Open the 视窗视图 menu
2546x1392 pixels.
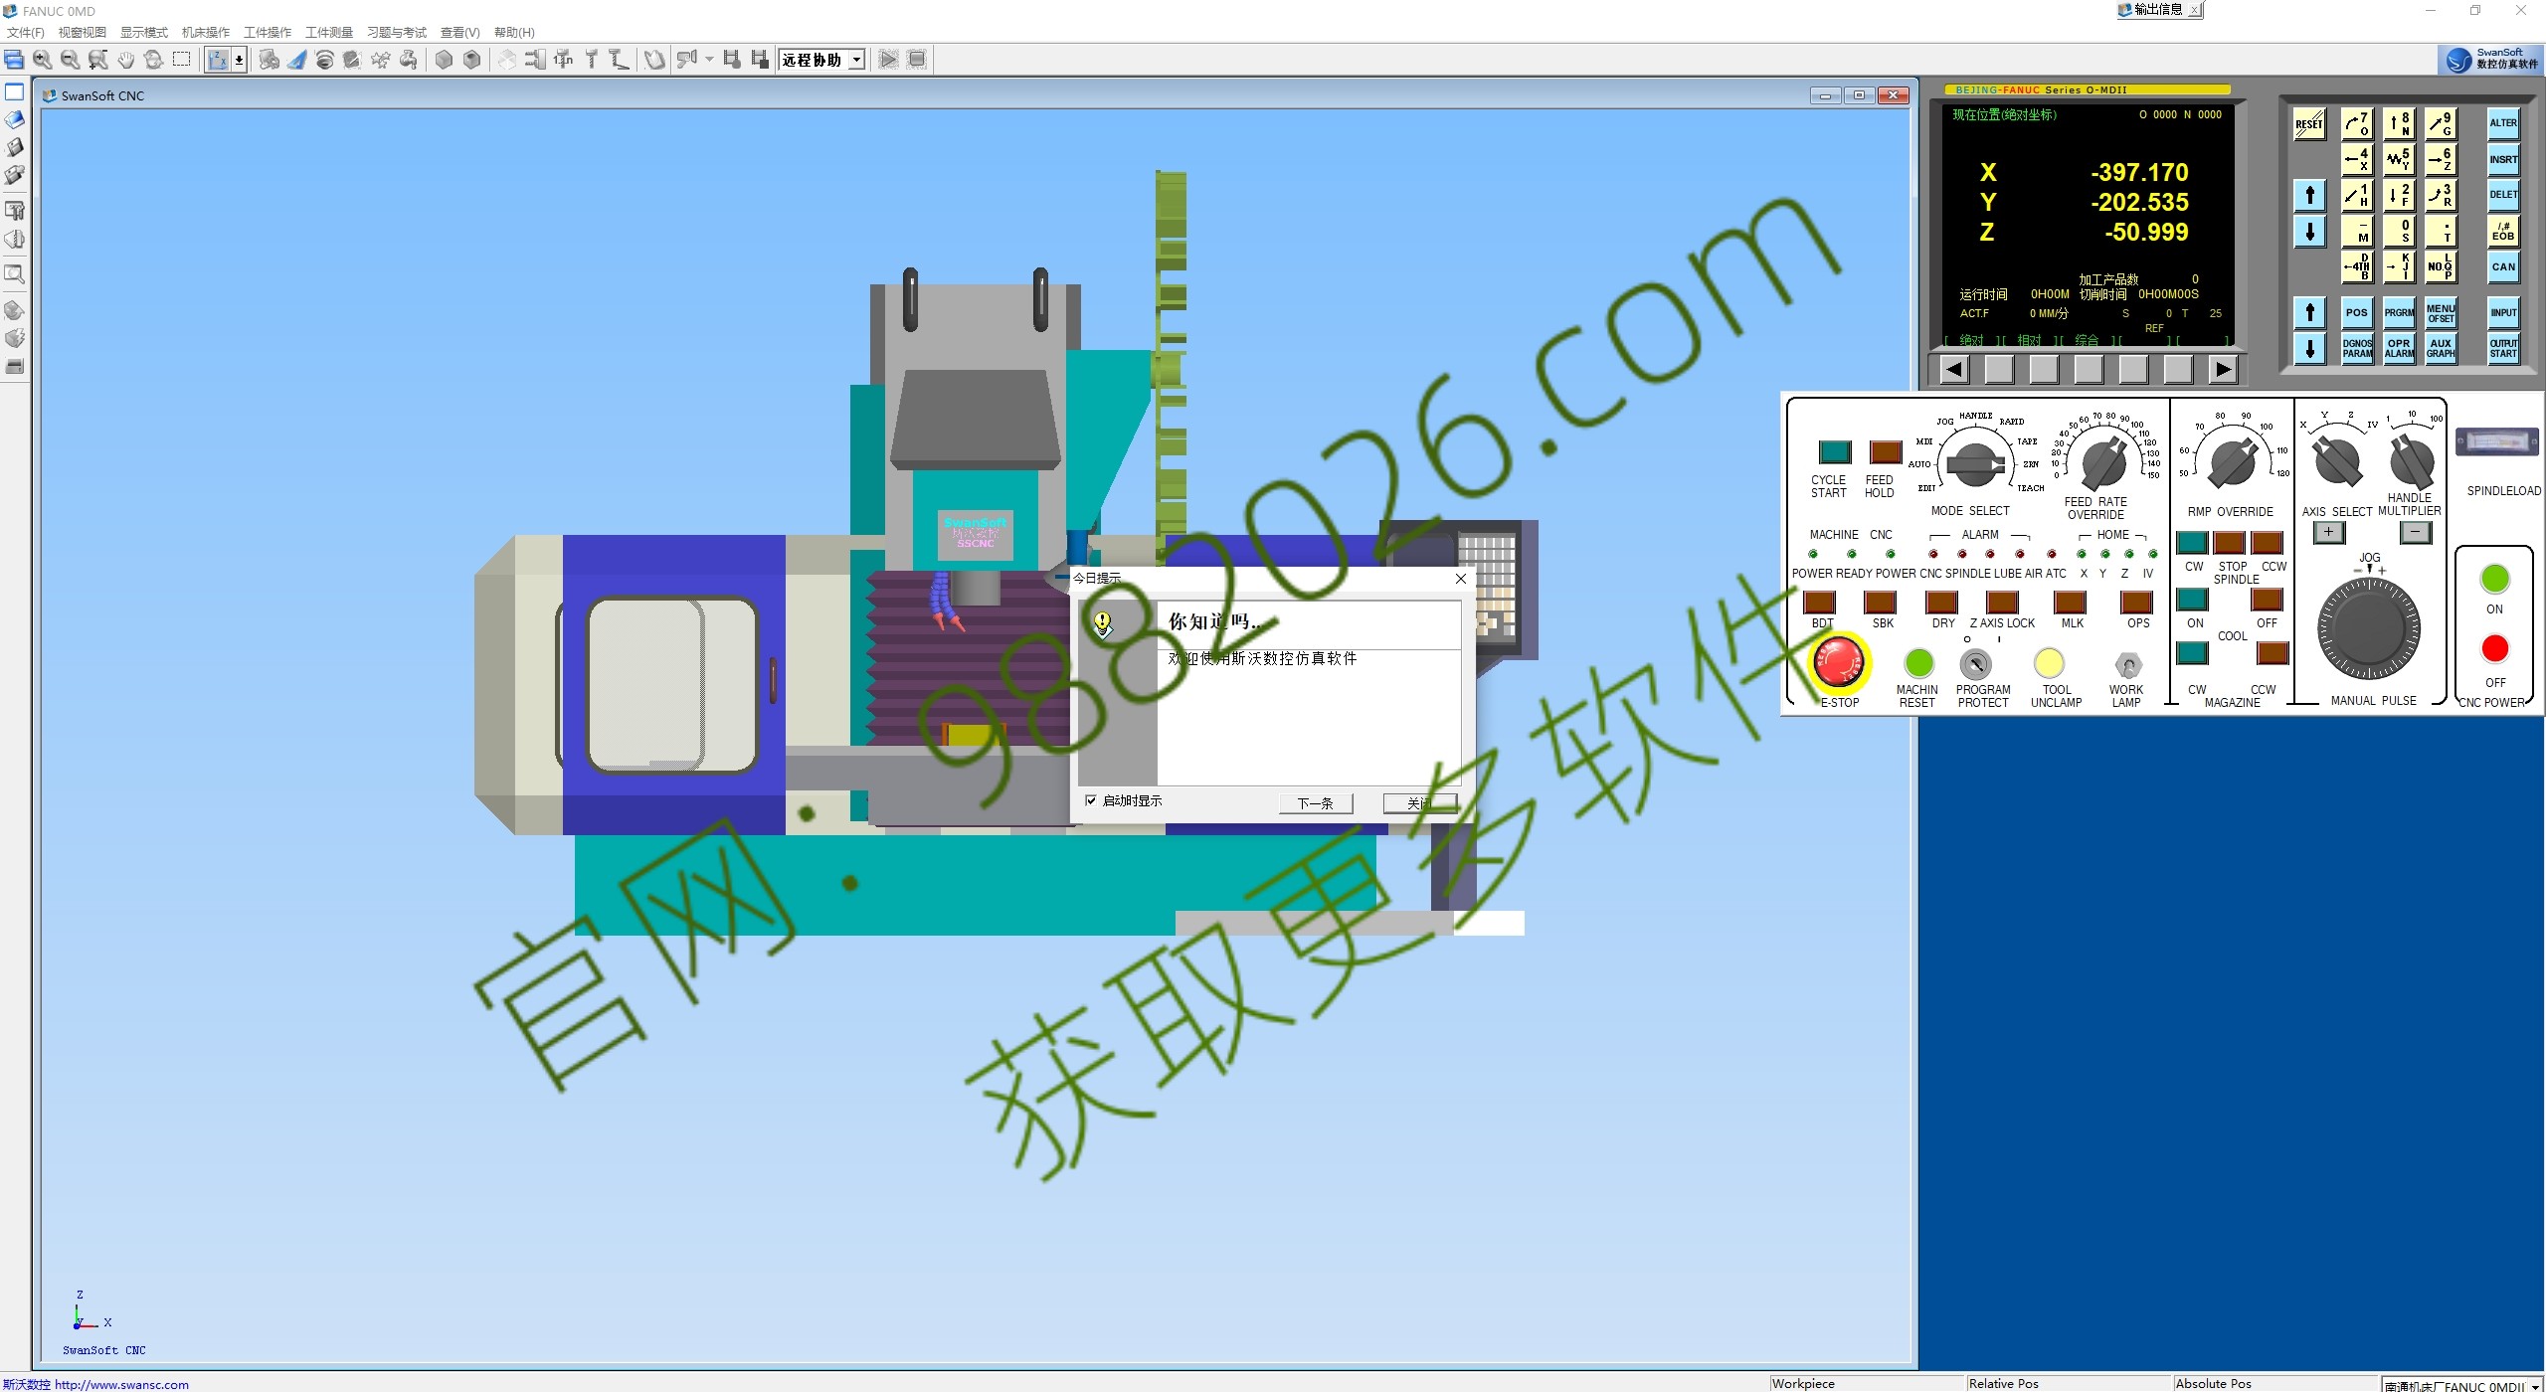tap(82, 33)
